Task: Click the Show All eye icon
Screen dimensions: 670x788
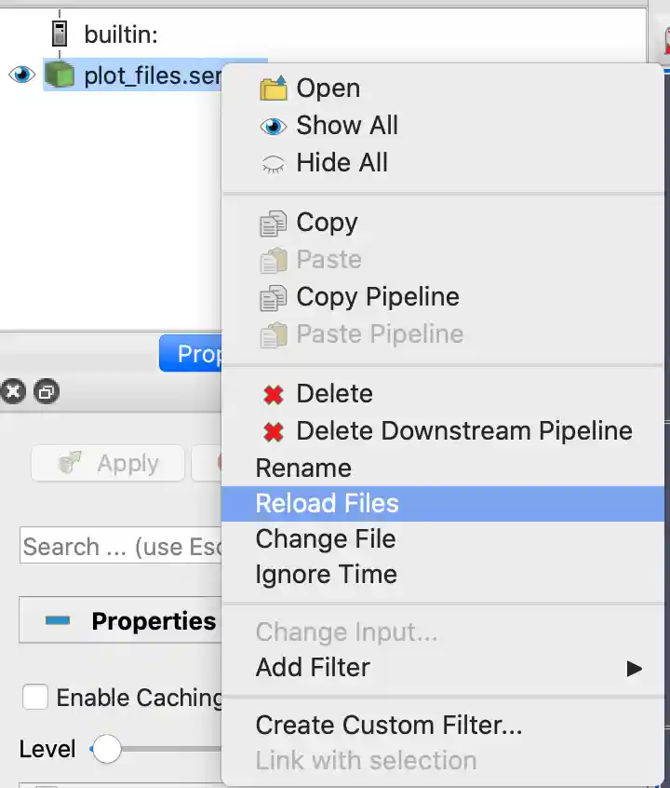Action: click(273, 126)
